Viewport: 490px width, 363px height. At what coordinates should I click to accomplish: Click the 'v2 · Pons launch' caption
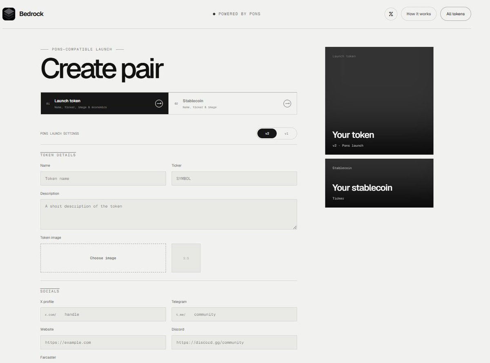[348, 146]
